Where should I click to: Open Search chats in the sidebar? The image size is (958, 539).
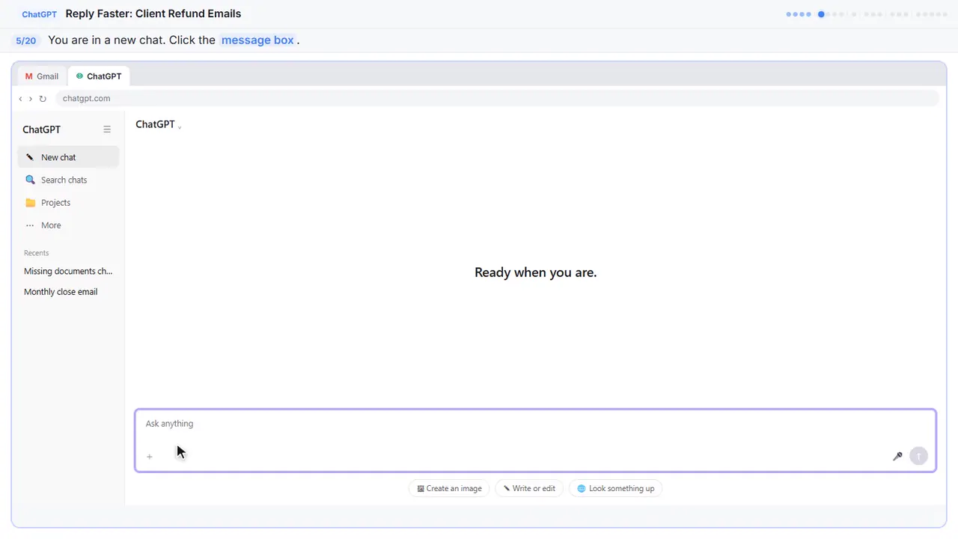(x=68, y=180)
